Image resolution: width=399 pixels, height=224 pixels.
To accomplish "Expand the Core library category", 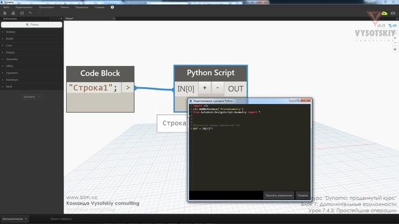I will click(x=9, y=45).
